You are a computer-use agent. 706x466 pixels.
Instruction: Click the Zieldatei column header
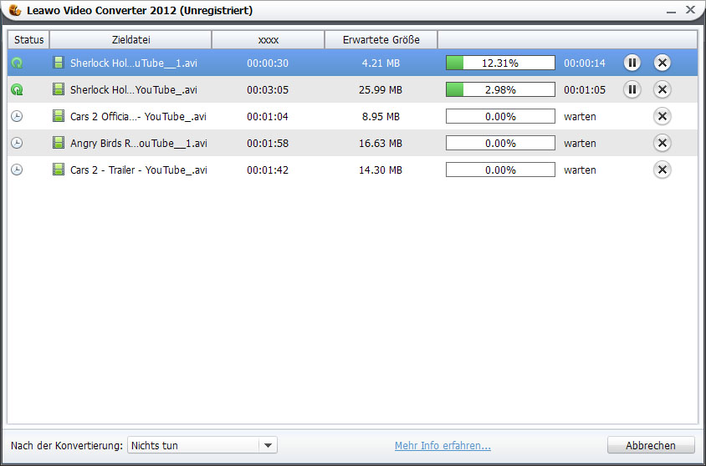130,39
